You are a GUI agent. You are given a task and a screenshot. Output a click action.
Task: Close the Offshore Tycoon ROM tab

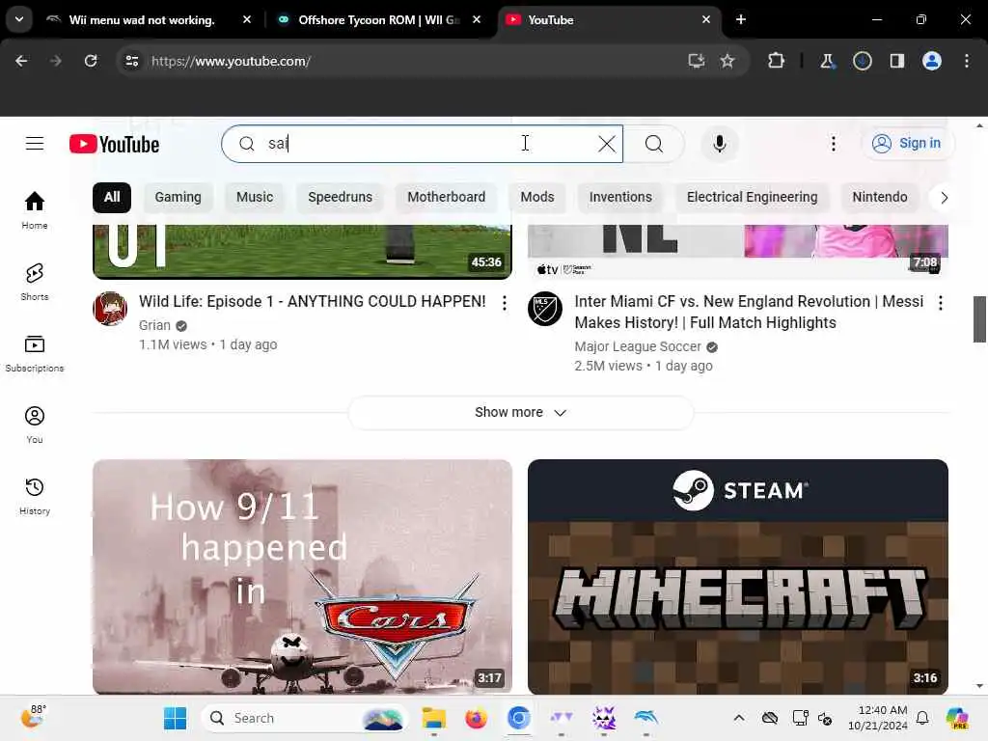(477, 20)
